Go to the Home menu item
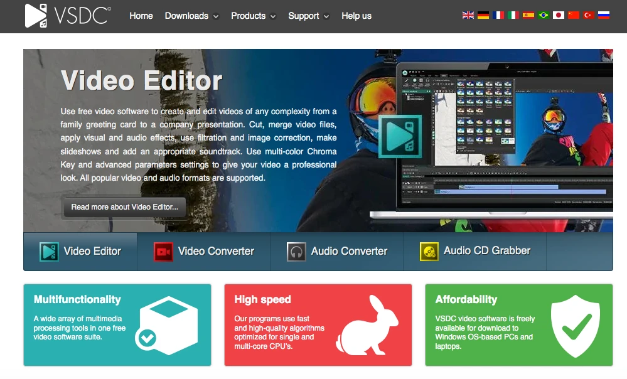This screenshot has height=379, width=627. click(x=141, y=16)
